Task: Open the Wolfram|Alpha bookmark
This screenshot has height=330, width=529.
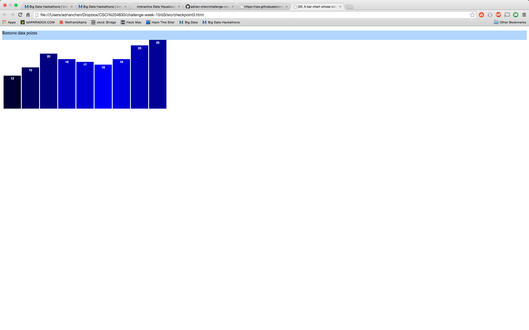Action: [73, 22]
